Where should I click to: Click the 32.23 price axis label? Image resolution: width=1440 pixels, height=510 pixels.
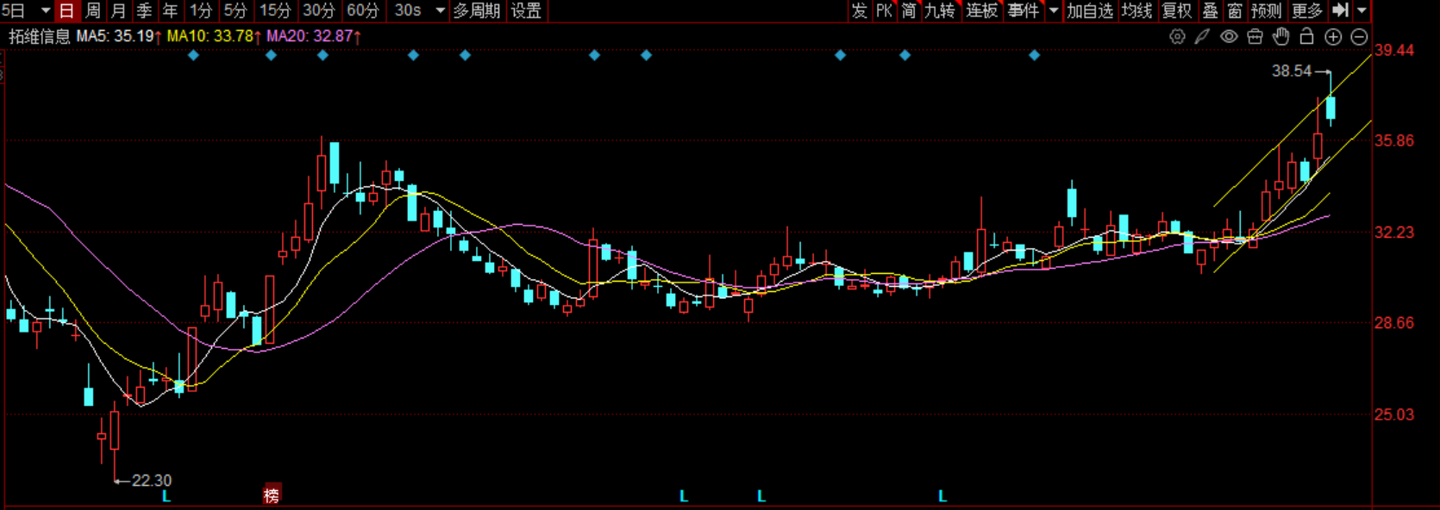tap(1394, 232)
